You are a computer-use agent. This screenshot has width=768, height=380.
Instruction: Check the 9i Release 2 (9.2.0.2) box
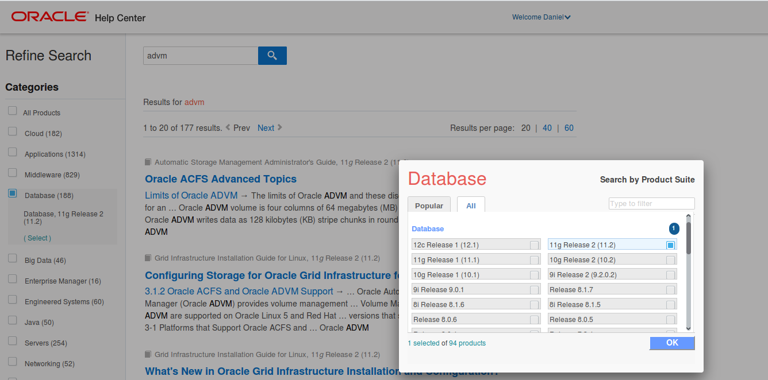click(x=670, y=275)
